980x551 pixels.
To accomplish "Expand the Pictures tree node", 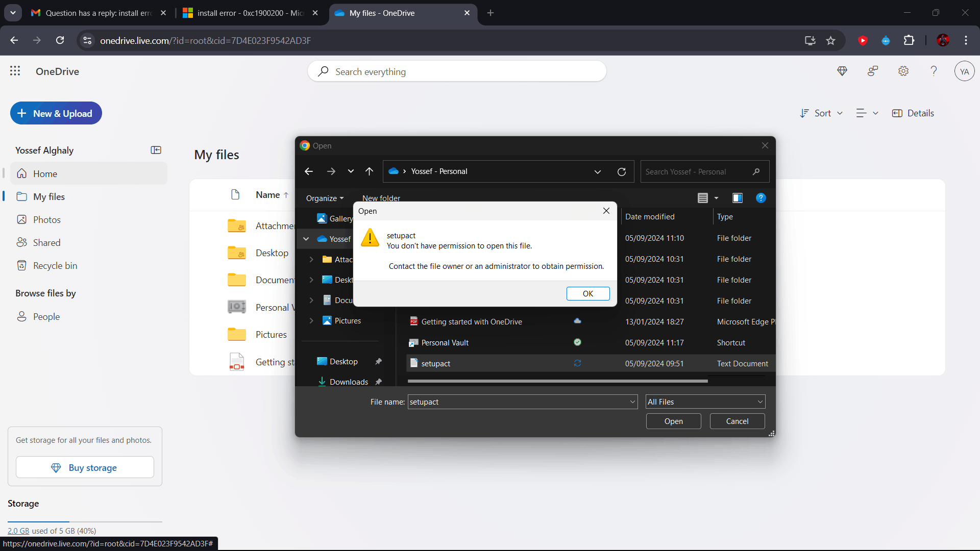I will [x=311, y=321].
